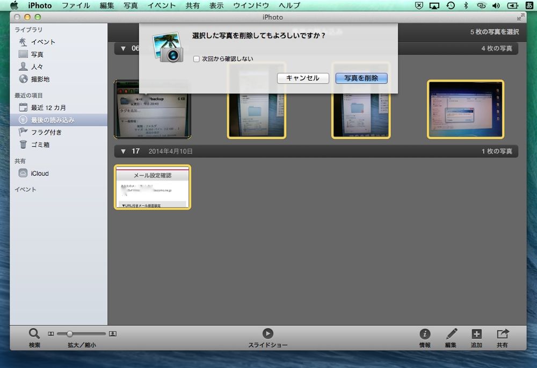Select the blue desktop dialog photo thumbnail
Image resolution: width=537 pixels, height=368 pixels.
(x=466, y=109)
